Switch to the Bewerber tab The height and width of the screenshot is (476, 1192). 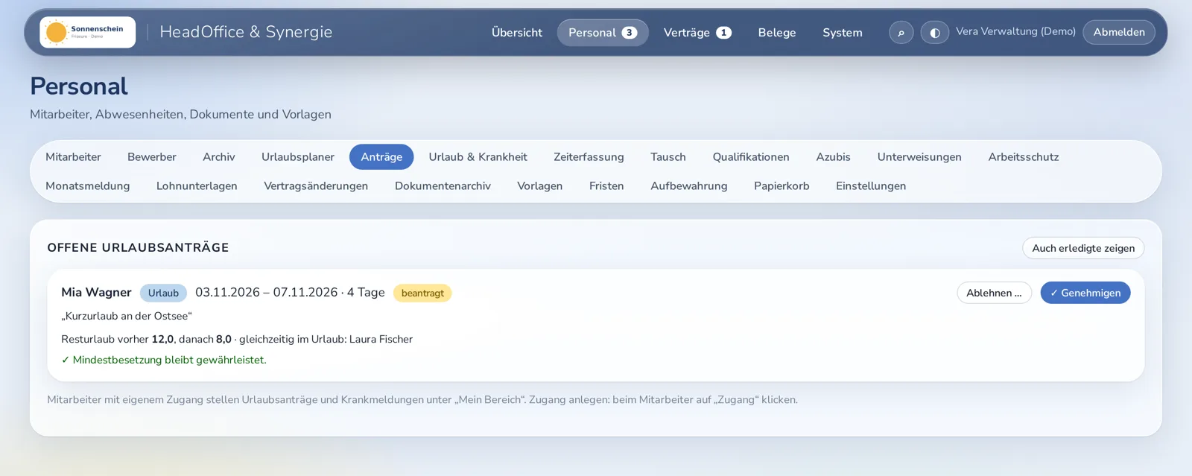pyautogui.click(x=152, y=157)
